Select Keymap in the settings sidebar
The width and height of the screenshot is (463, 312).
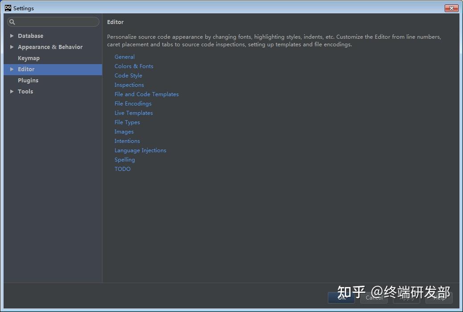click(29, 58)
